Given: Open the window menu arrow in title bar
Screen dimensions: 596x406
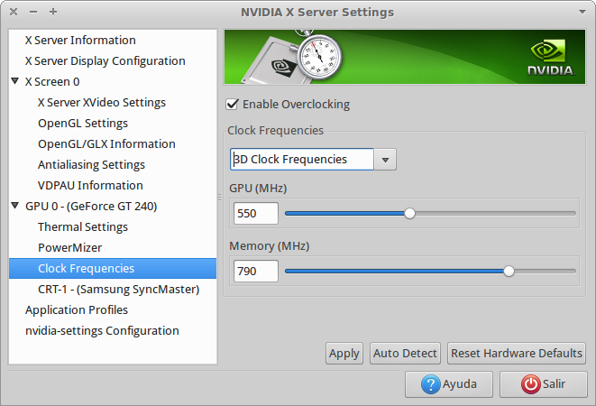Looking at the screenshot, I should click(582, 12).
